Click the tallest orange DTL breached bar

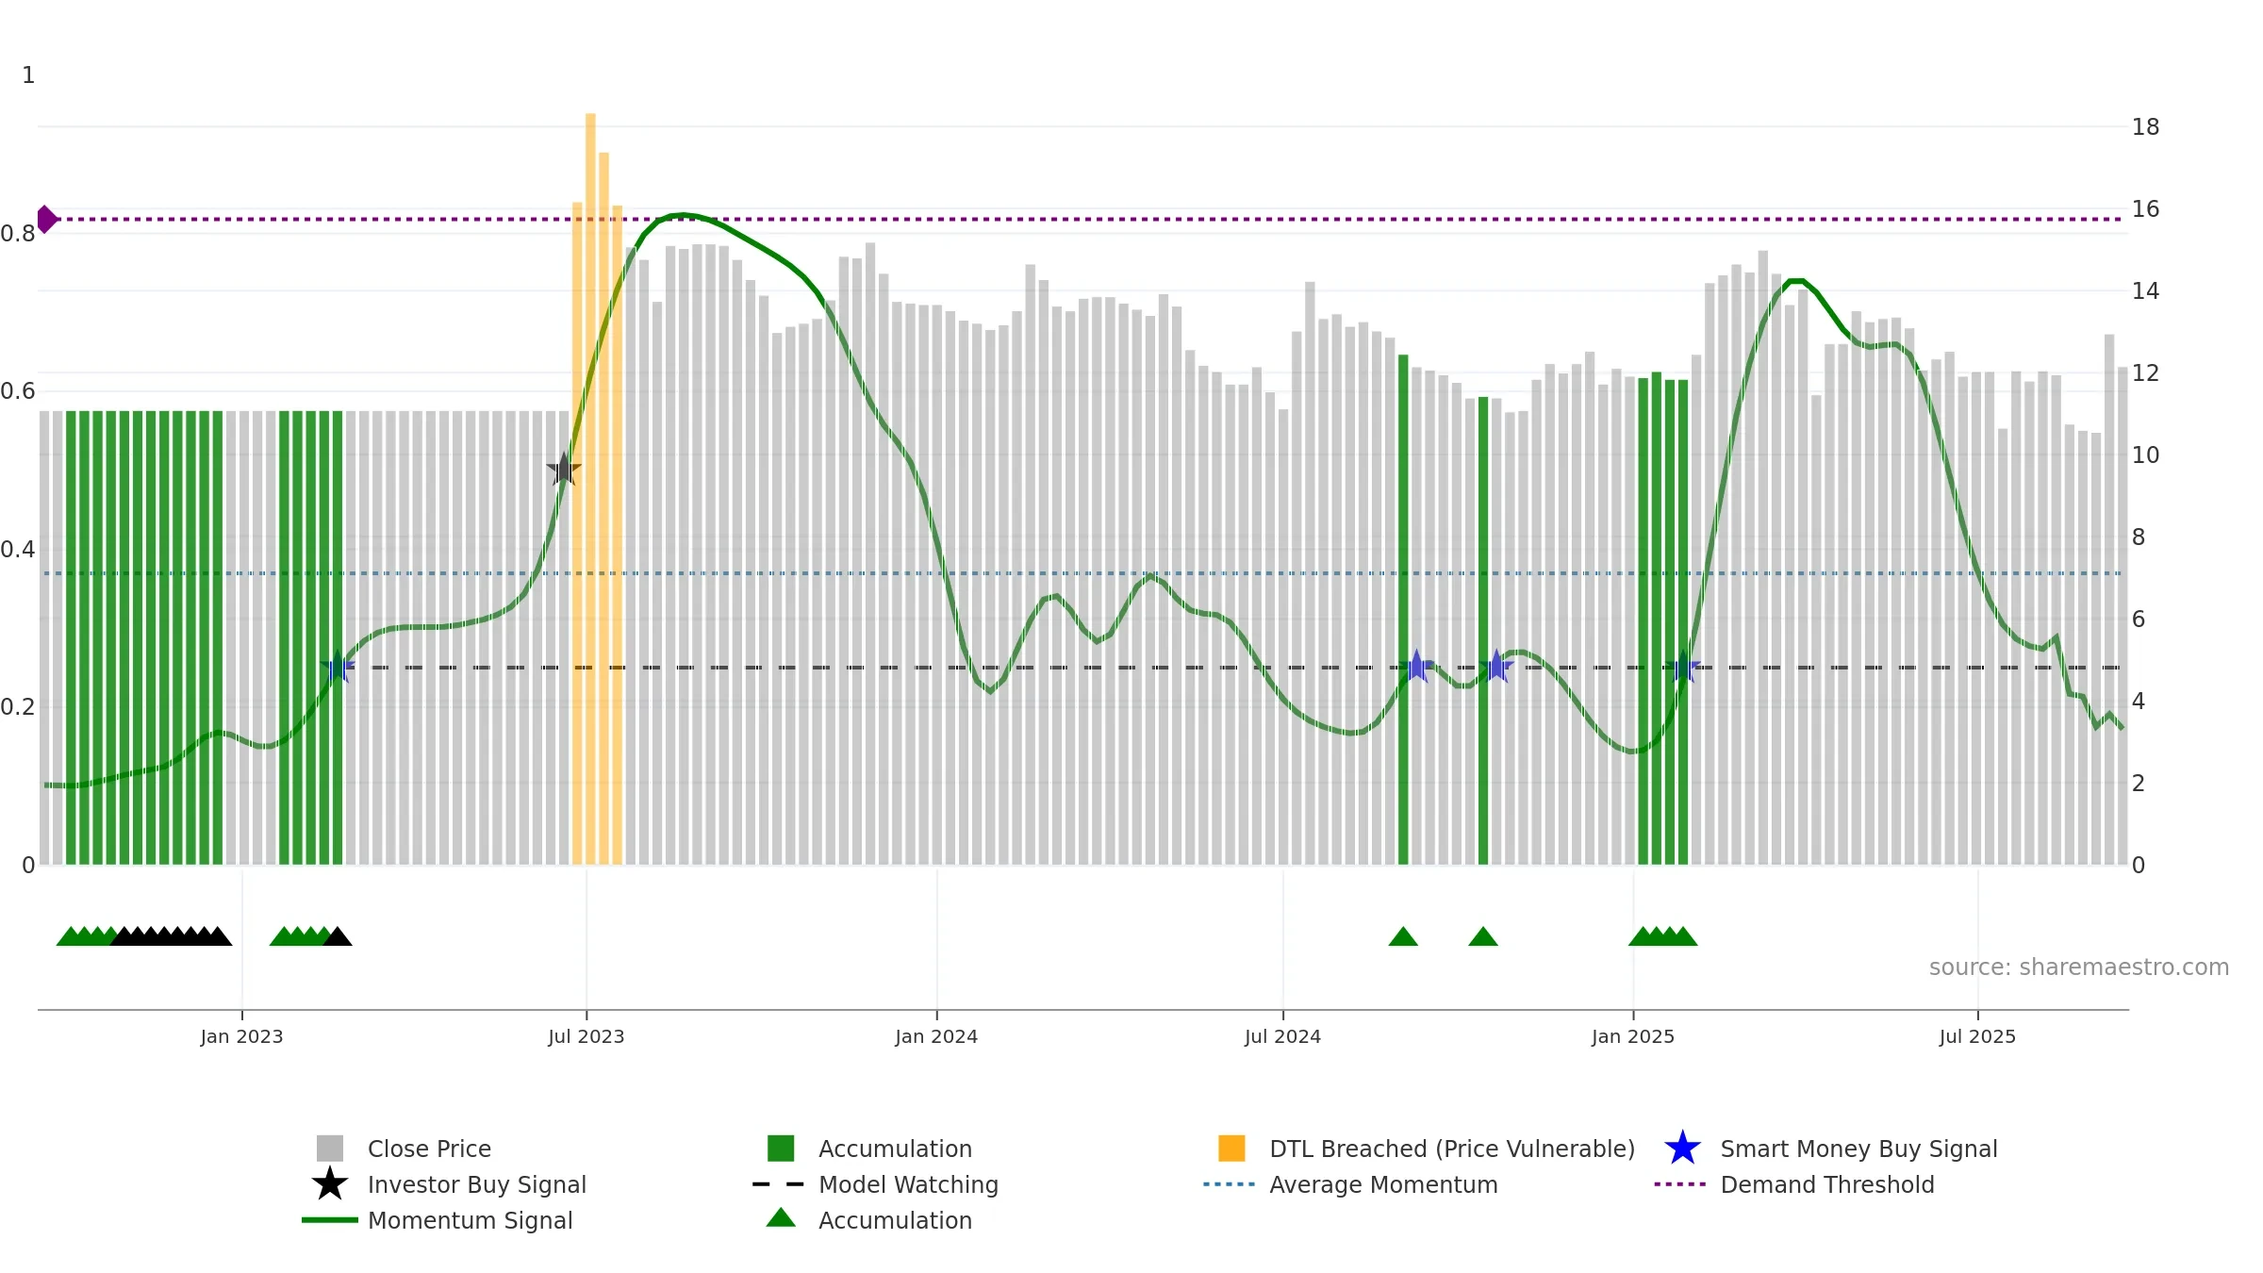pyautogui.click(x=590, y=488)
